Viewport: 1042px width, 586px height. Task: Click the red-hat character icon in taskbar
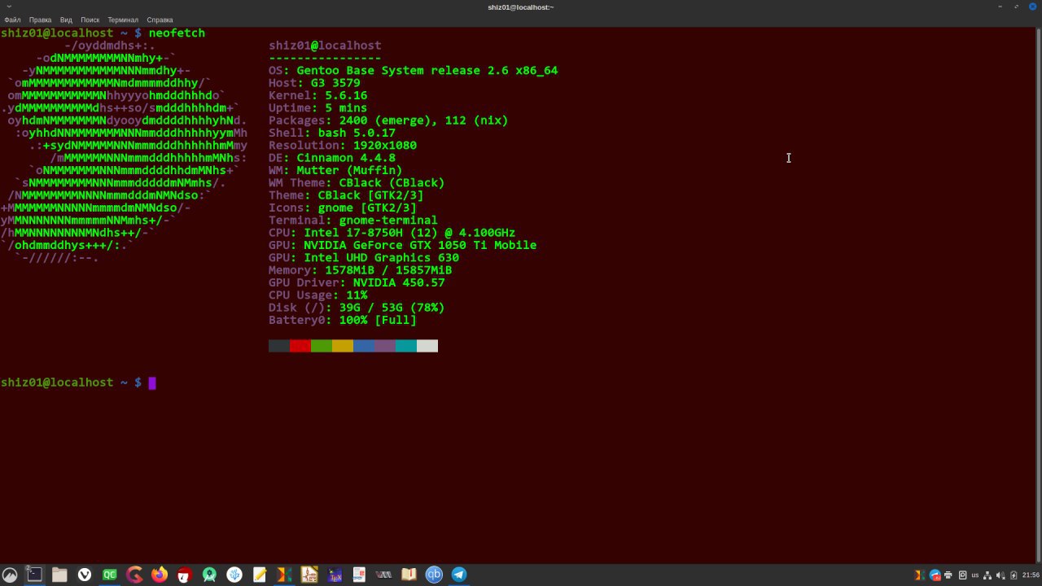(x=184, y=575)
